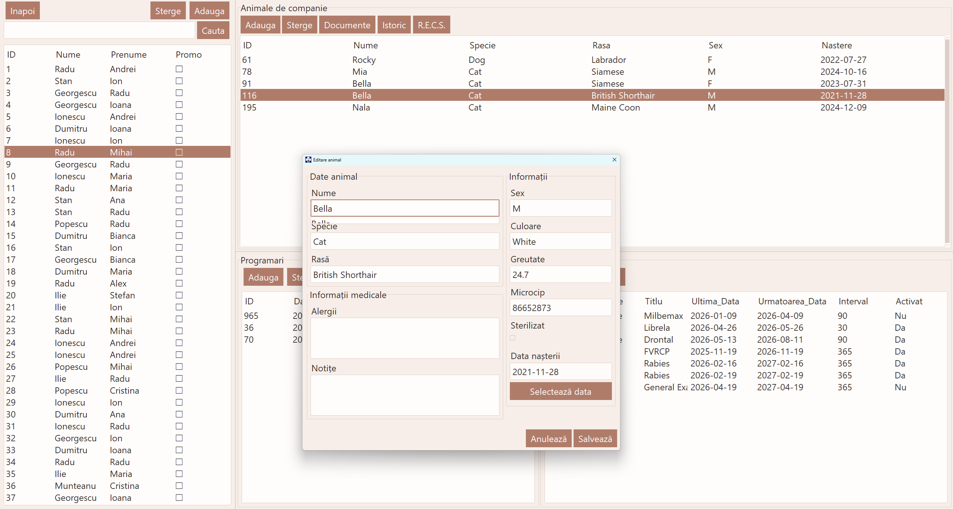Enable Promo for Munteanu Cristina
Viewport: 953px width, 509px height.
(179, 486)
